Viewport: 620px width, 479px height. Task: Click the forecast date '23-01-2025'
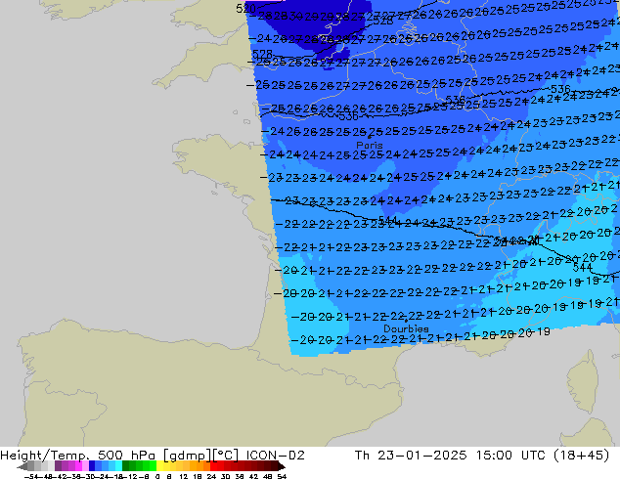coord(421,455)
